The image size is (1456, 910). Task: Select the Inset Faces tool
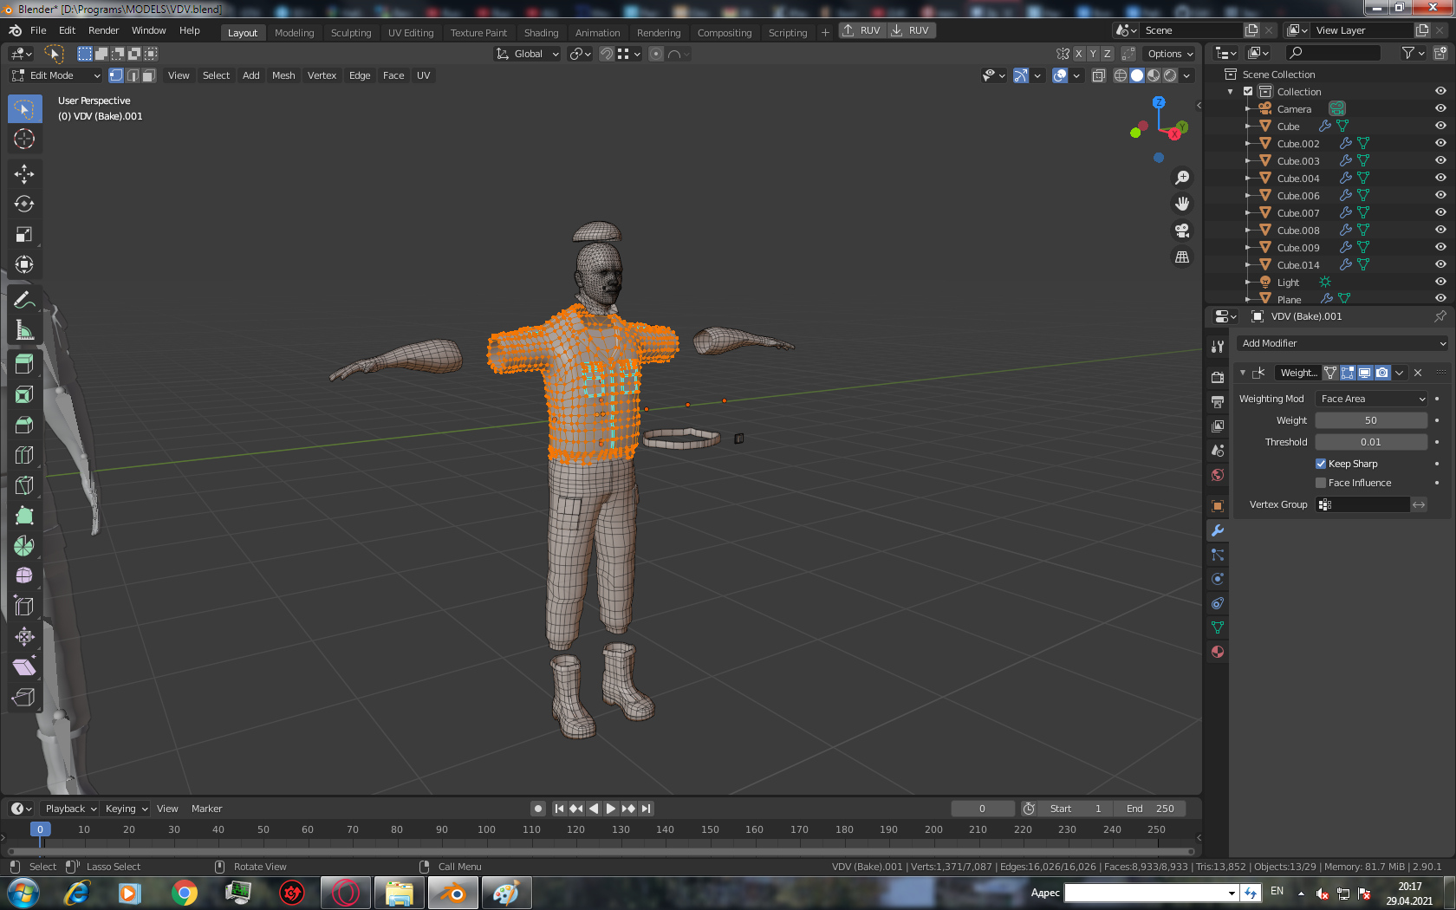24,395
